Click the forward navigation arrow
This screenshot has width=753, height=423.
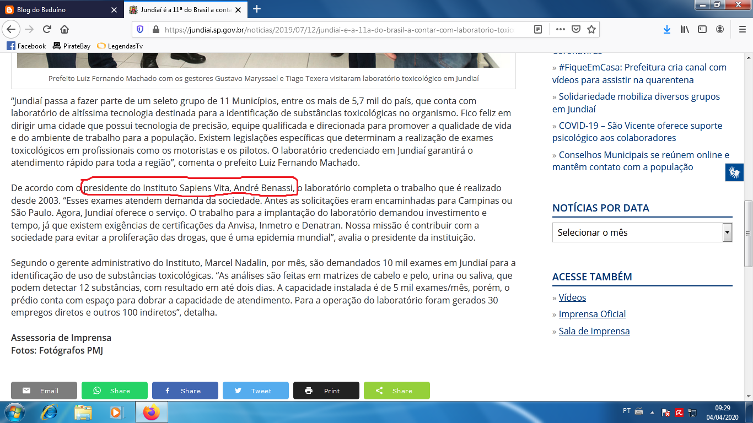[x=29, y=29]
